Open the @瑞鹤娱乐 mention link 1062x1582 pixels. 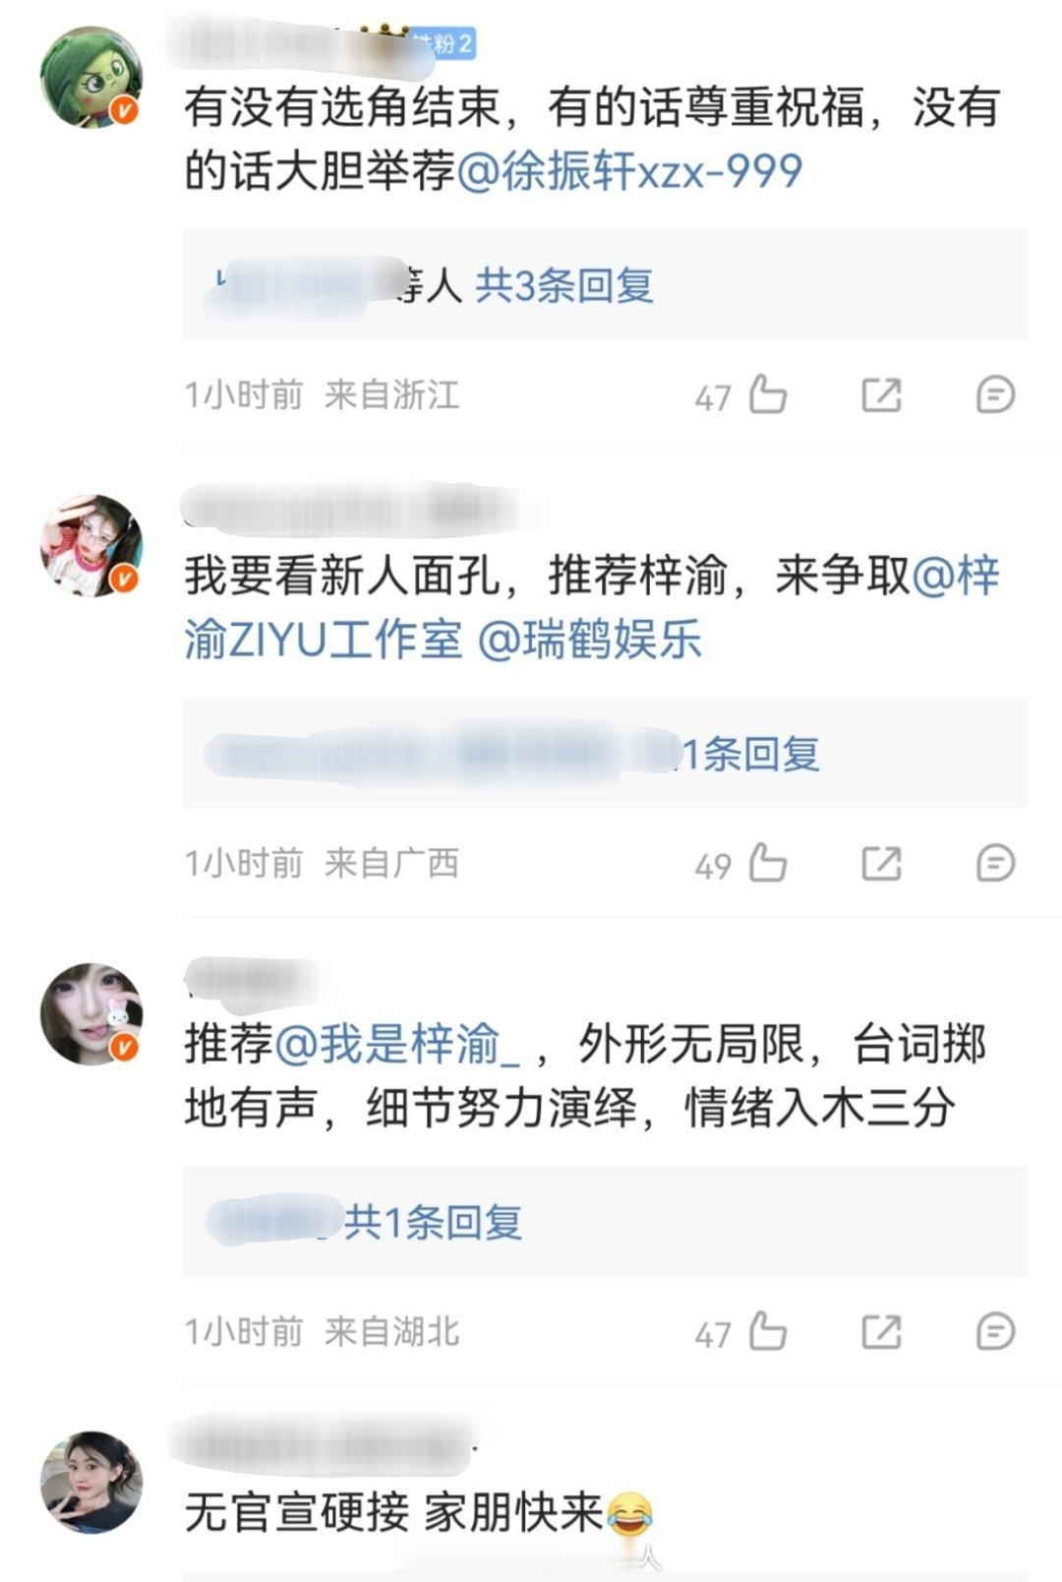590,639
